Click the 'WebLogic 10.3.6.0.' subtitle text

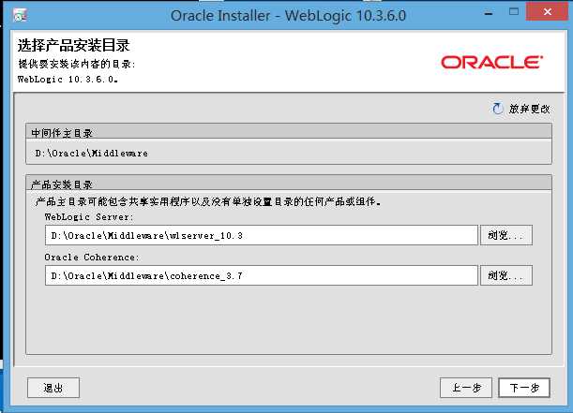(68, 80)
